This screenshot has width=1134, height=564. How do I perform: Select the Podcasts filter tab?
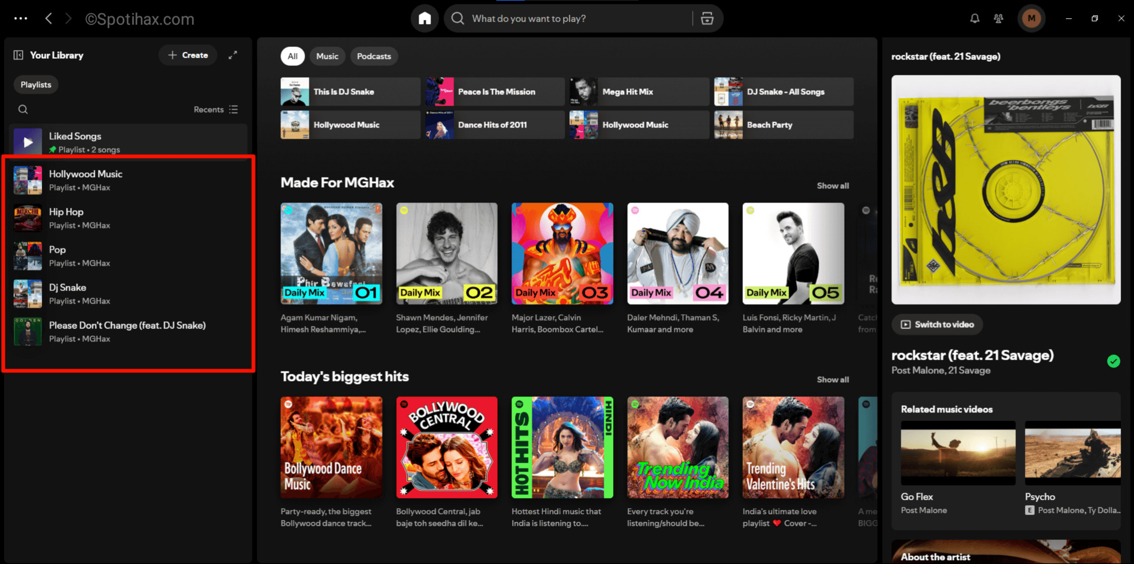374,56
